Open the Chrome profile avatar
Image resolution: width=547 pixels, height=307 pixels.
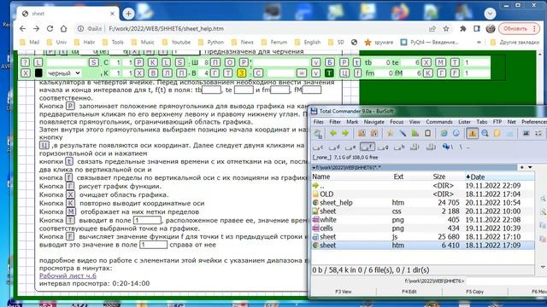[x=490, y=29]
